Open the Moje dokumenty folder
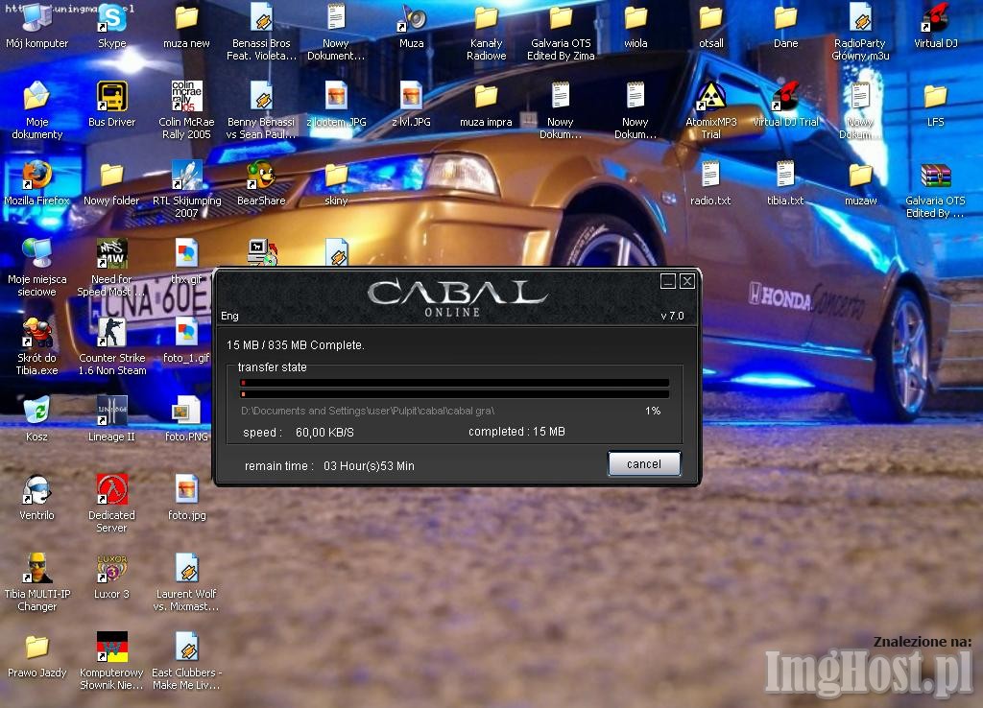 coord(37,97)
